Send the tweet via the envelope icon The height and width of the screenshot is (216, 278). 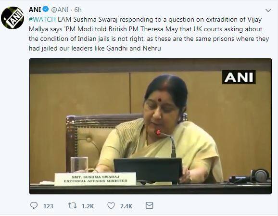point(149,206)
